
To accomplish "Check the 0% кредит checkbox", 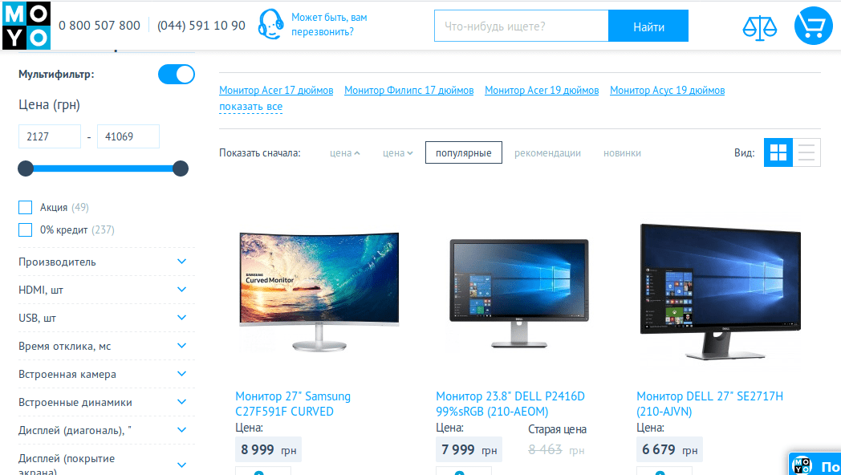I will pyautogui.click(x=25, y=230).
